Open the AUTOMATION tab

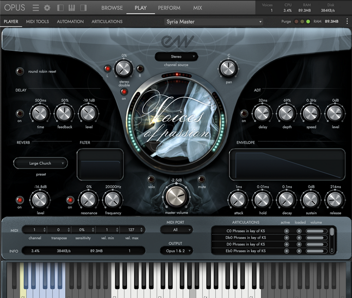pyautogui.click(x=70, y=22)
